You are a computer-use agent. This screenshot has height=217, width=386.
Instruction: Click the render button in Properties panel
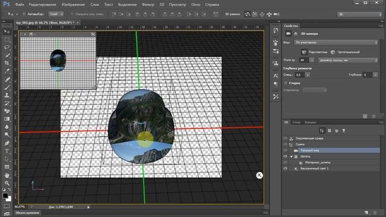point(365,116)
